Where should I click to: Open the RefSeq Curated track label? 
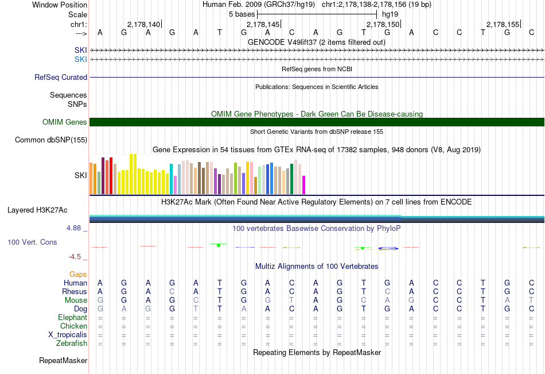[x=61, y=78]
